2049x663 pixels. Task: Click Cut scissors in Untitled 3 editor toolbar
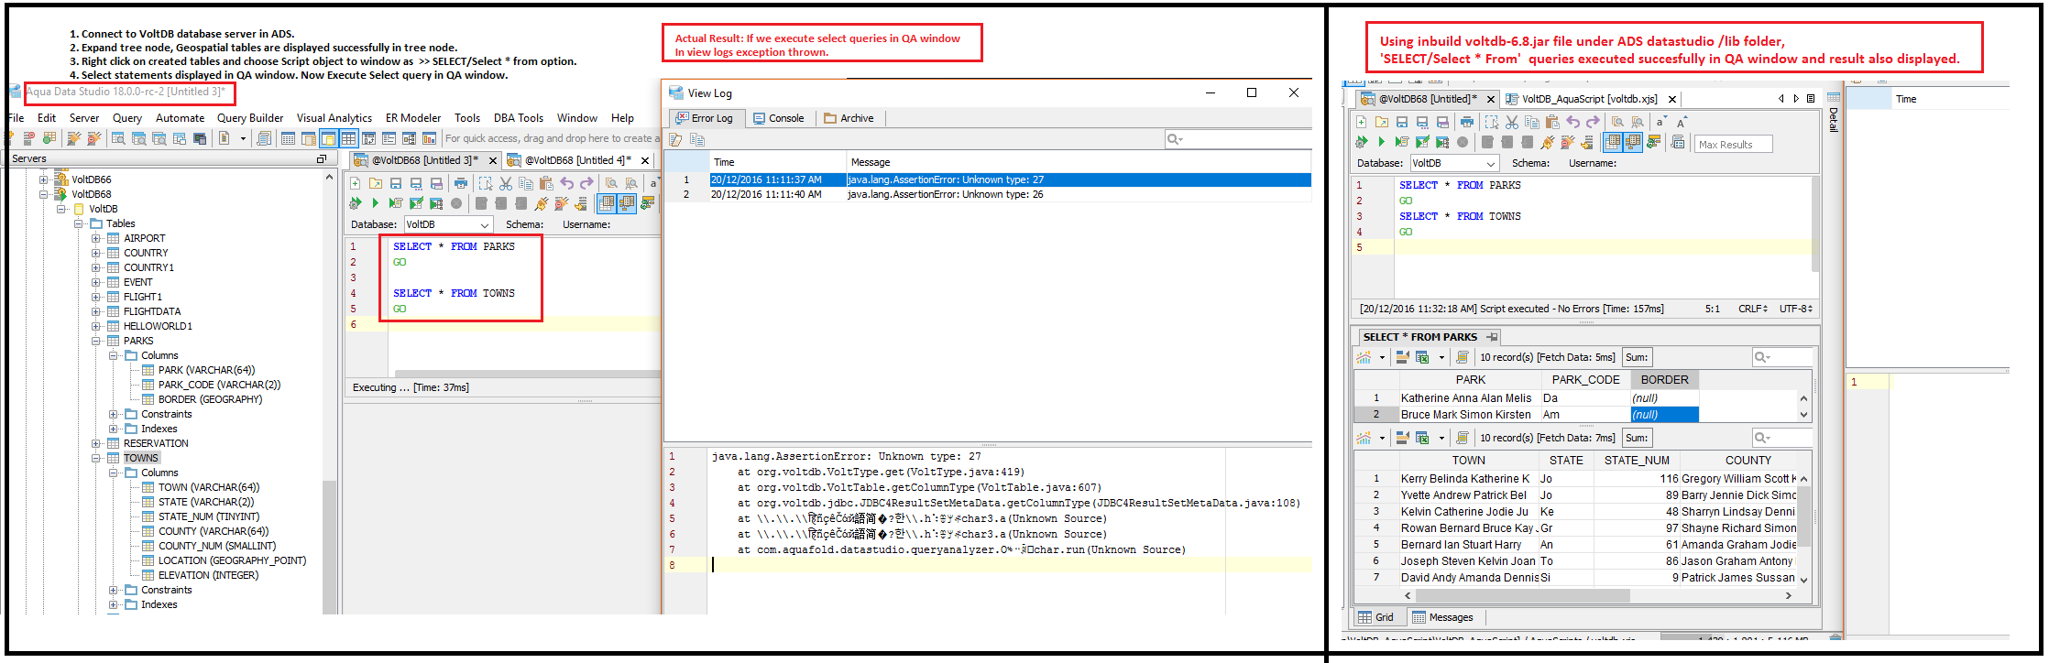505,183
